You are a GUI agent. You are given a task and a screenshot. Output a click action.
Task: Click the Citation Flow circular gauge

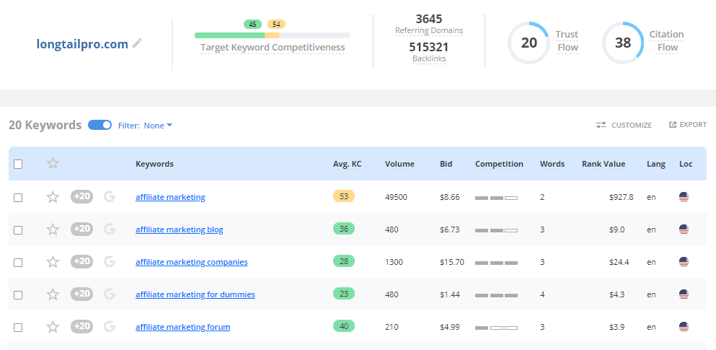coord(623,43)
